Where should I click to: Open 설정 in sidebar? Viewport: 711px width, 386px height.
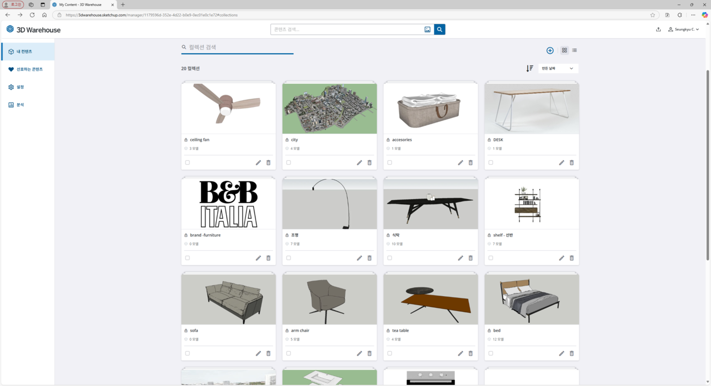click(x=28, y=87)
